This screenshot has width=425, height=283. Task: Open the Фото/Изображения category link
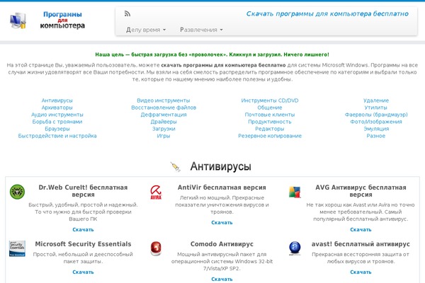click(376, 122)
